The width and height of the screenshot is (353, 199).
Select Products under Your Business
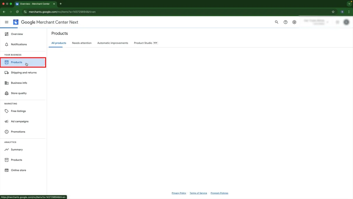click(x=23, y=63)
